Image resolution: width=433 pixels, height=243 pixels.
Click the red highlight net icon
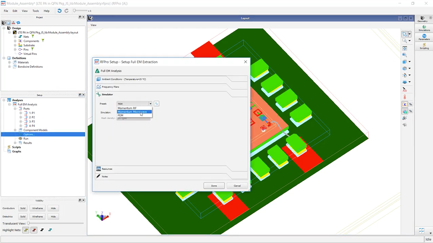(34, 230)
